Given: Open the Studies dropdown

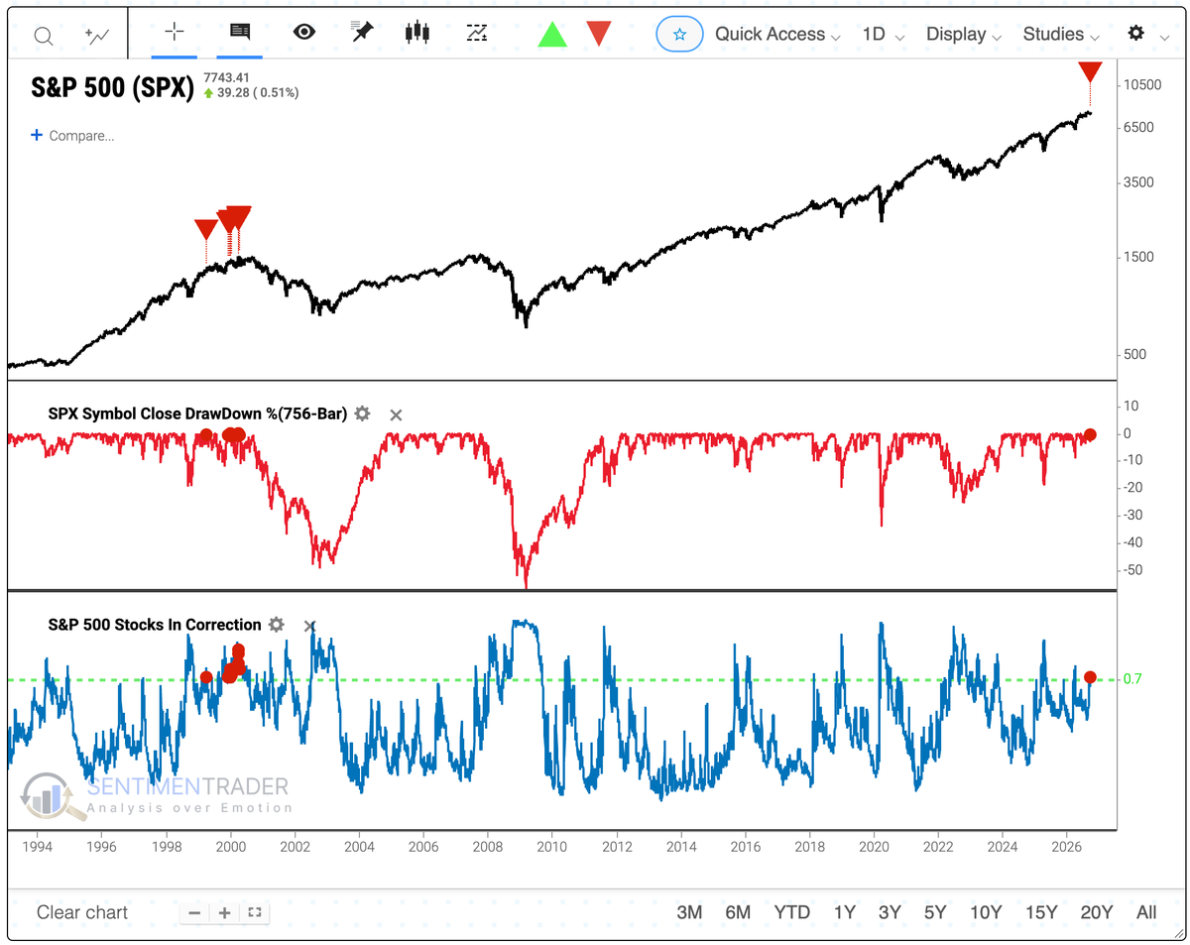Looking at the screenshot, I should [1061, 34].
